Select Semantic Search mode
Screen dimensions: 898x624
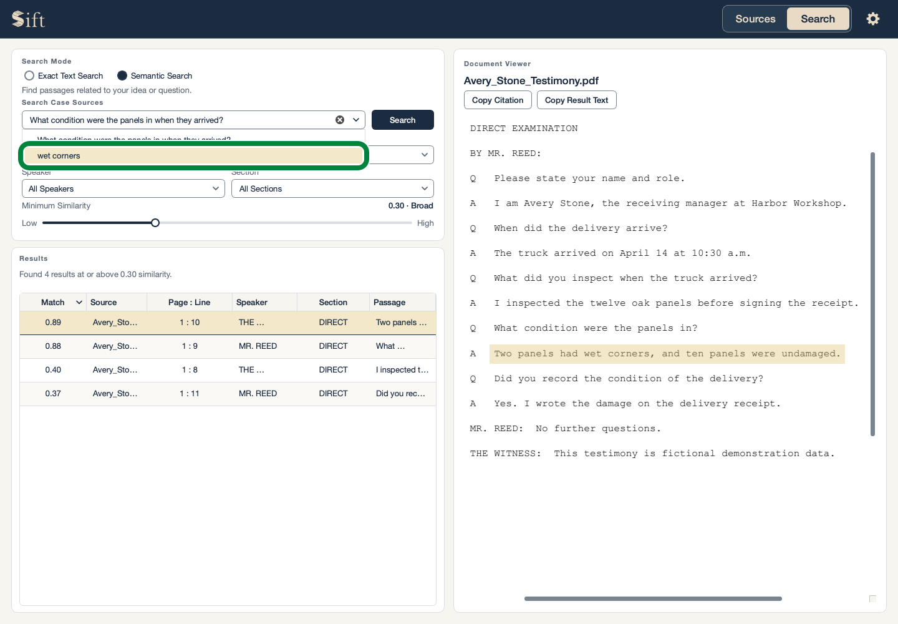pyautogui.click(x=155, y=76)
